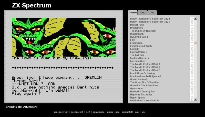Select Frankie Goes To Hollywood
205x117 pixels.
(x=146, y=76)
